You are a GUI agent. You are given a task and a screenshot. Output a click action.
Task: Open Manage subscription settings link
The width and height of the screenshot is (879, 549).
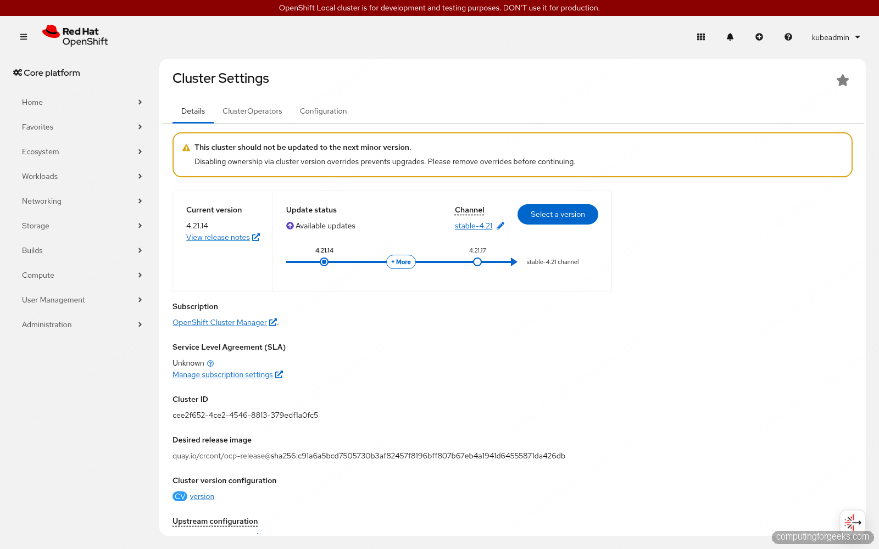click(x=227, y=374)
